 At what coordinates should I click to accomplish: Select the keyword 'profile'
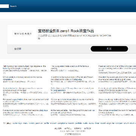(x=46, y=123)
